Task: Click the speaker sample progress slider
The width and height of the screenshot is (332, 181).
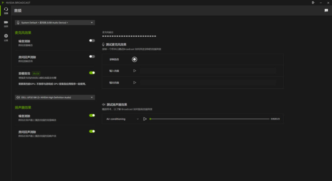Action: (x=210, y=119)
